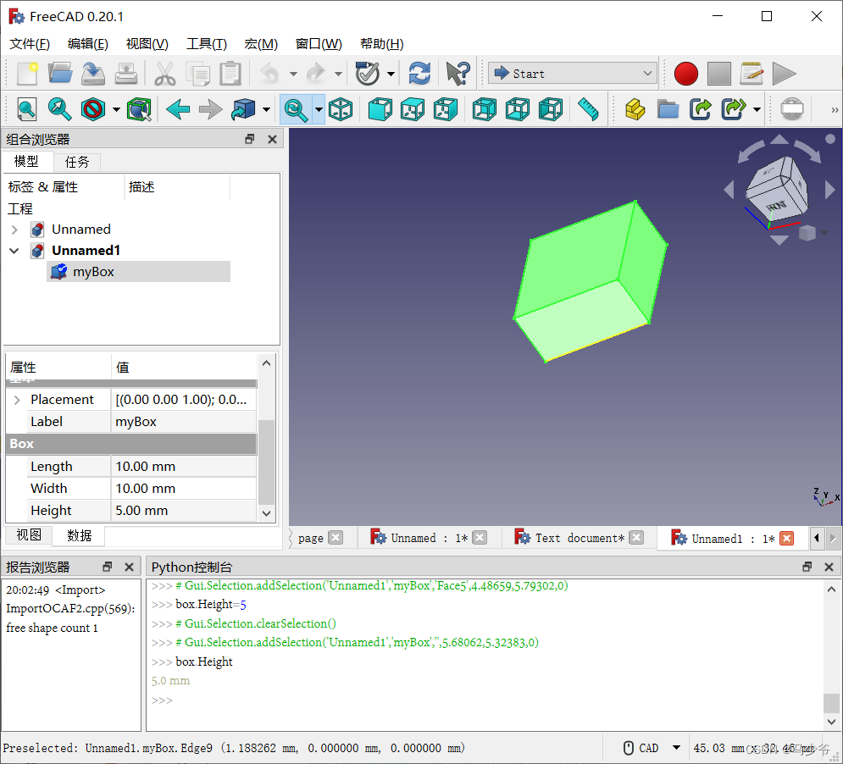Click the Height value field showing 5.00 mm
This screenshot has width=843, height=764.
tap(184, 510)
